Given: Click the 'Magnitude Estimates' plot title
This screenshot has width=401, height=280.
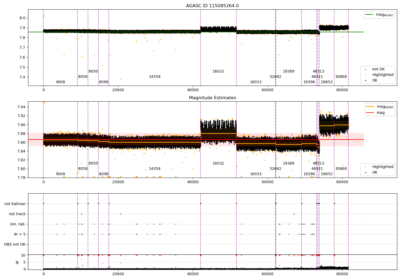Looking at the screenshot, I should click(x=212, y=98).
